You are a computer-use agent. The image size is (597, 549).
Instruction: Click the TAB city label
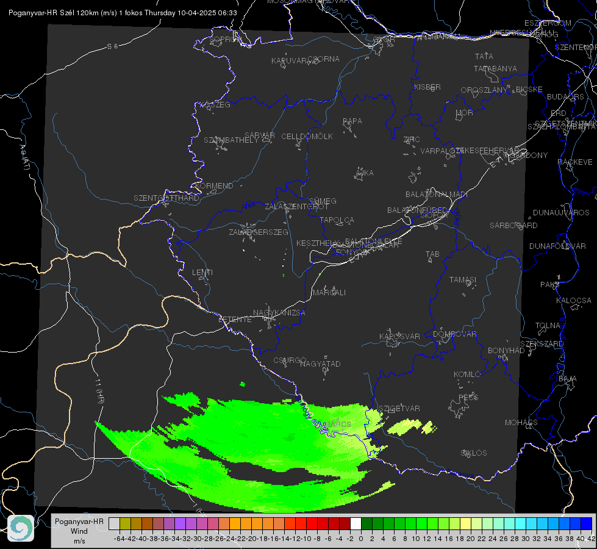[x=432, y=254]
